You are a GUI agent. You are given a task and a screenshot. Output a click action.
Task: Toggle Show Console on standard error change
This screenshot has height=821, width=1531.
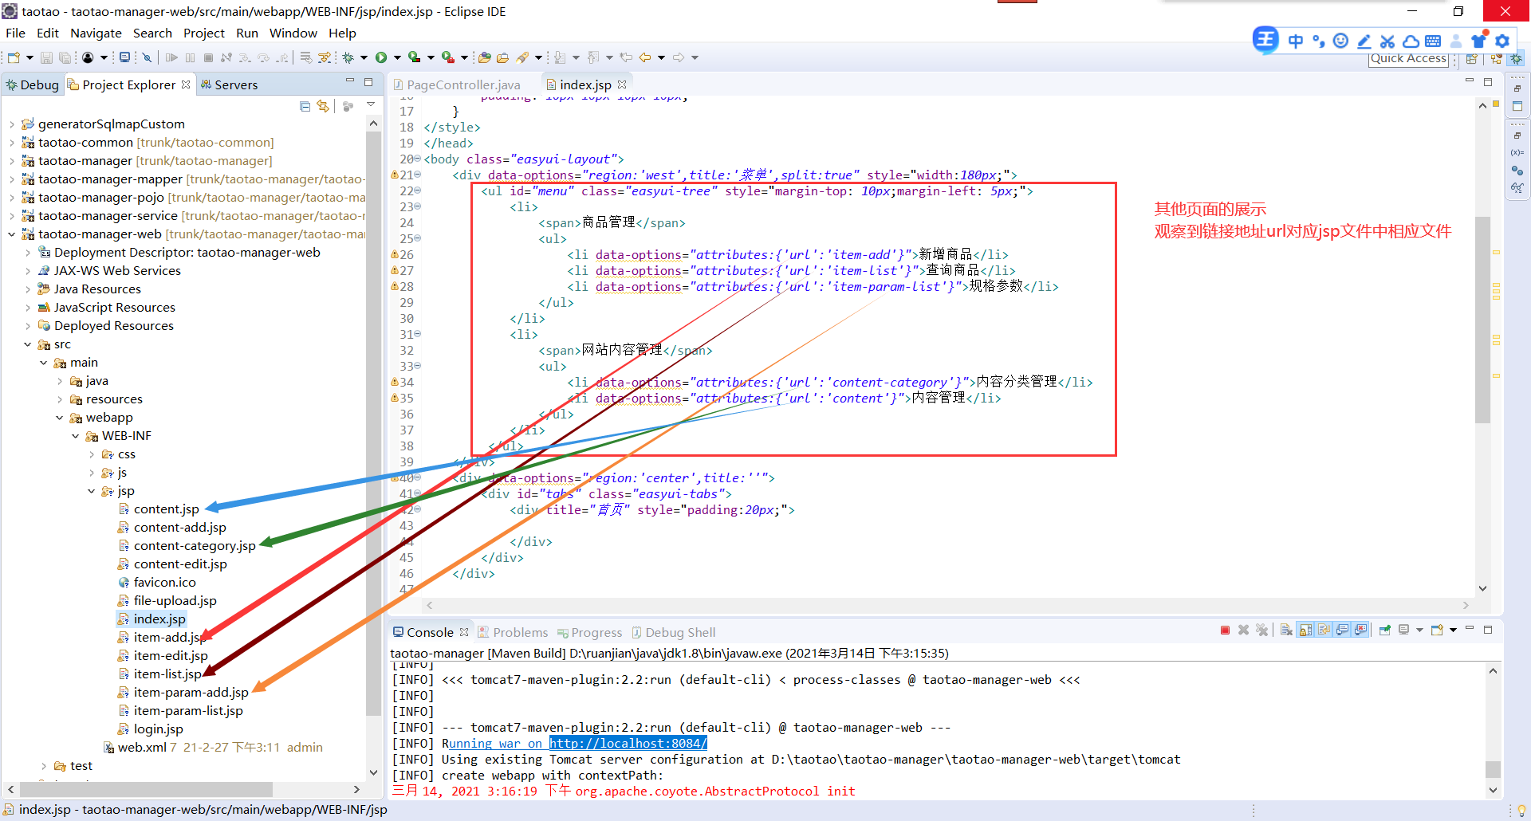coord(1360,630)
